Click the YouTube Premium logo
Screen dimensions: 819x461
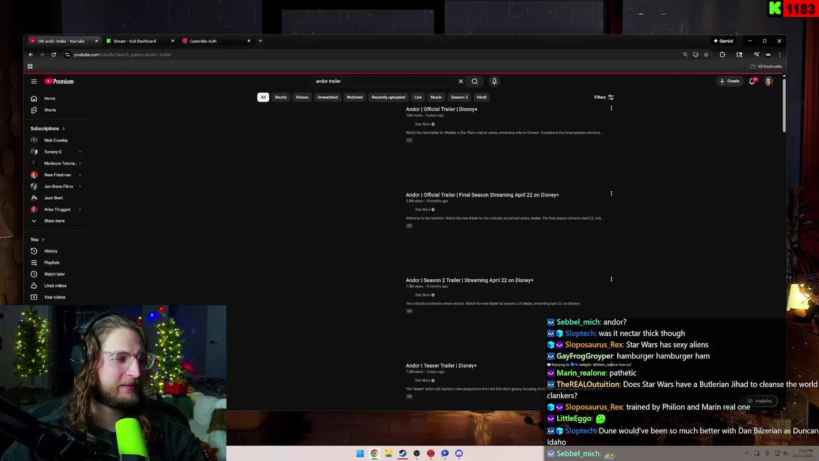click(59, 81)
